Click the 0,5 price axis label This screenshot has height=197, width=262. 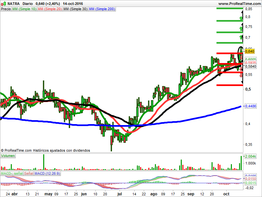click(x=248, y=89)
